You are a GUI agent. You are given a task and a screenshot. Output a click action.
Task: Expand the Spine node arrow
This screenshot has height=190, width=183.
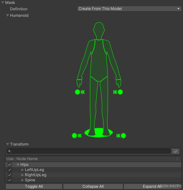point(22,180)
